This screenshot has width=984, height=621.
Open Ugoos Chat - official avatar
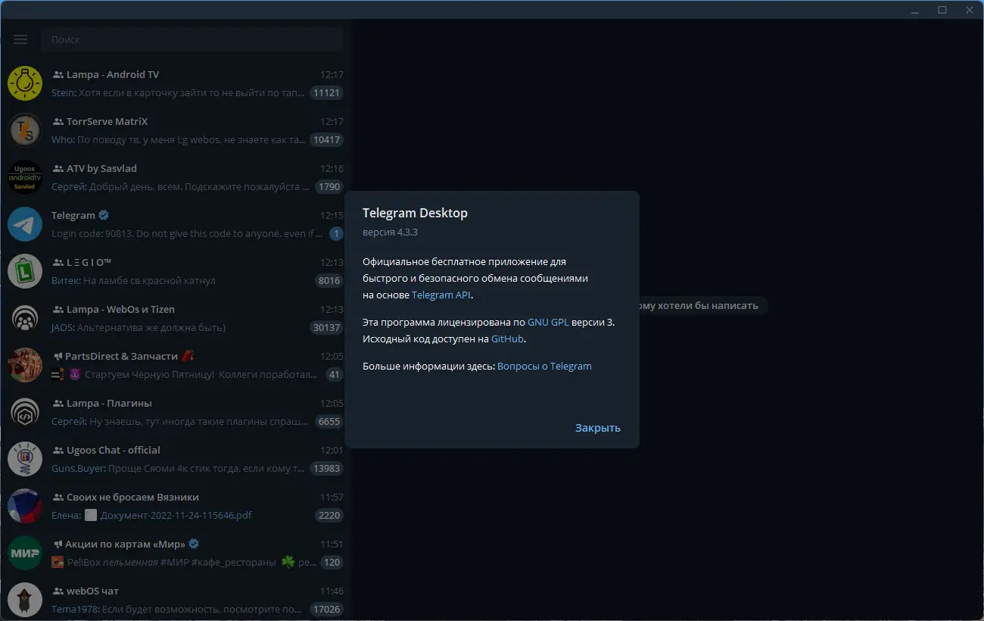(x=25, y=459)
